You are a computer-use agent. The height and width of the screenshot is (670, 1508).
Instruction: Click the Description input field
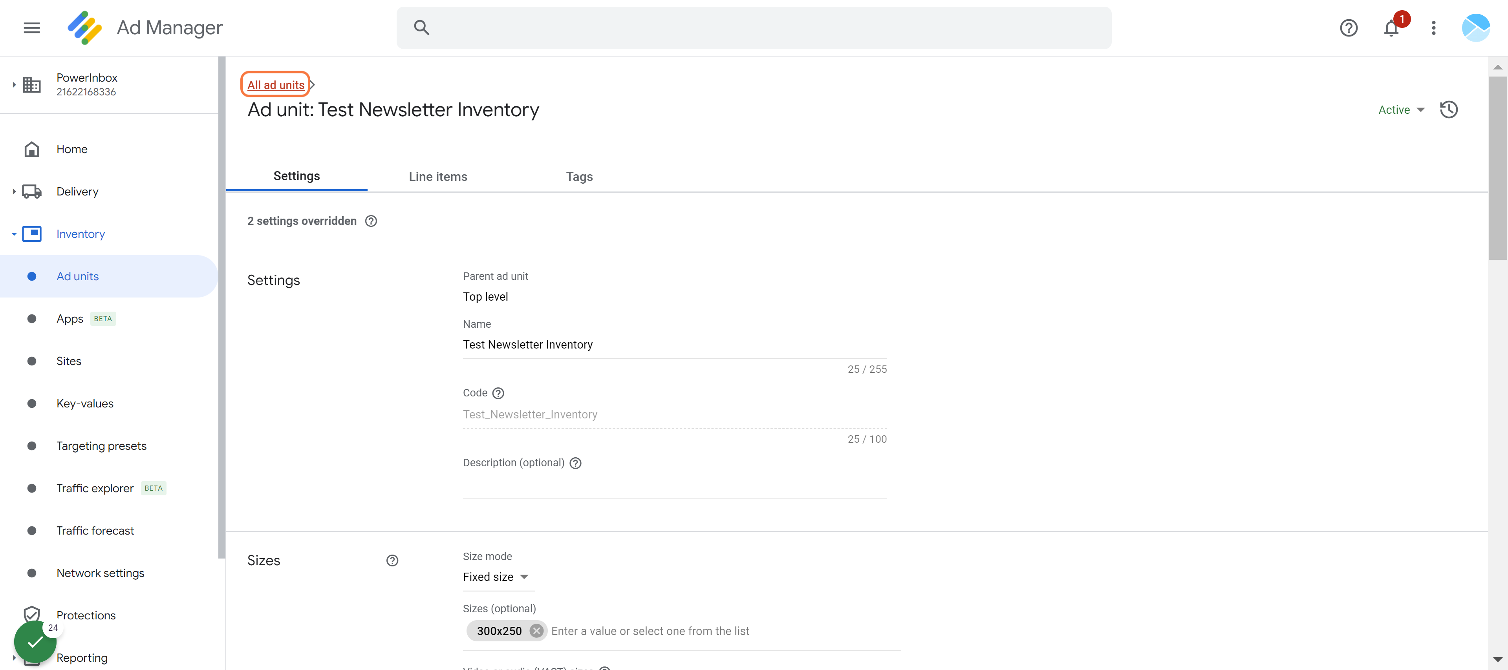tap(674, 486)
